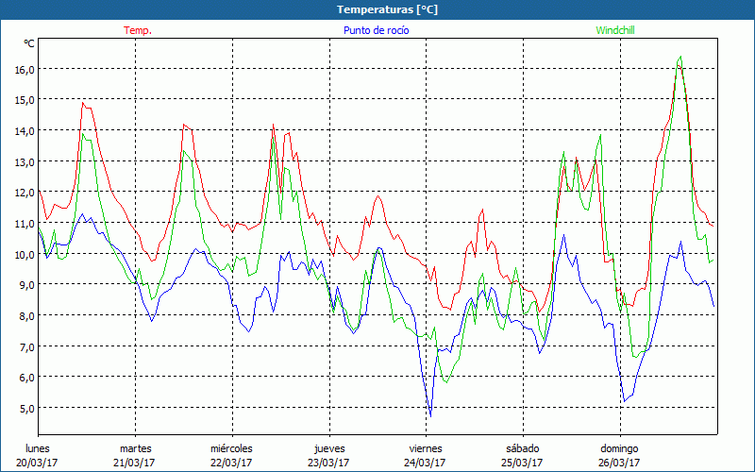
Task: Click the 13,0 y-axis tick label
Action: 24,161
